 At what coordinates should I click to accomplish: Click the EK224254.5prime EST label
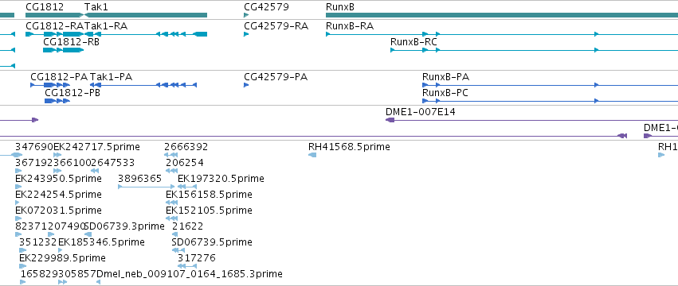coord(58,195)
